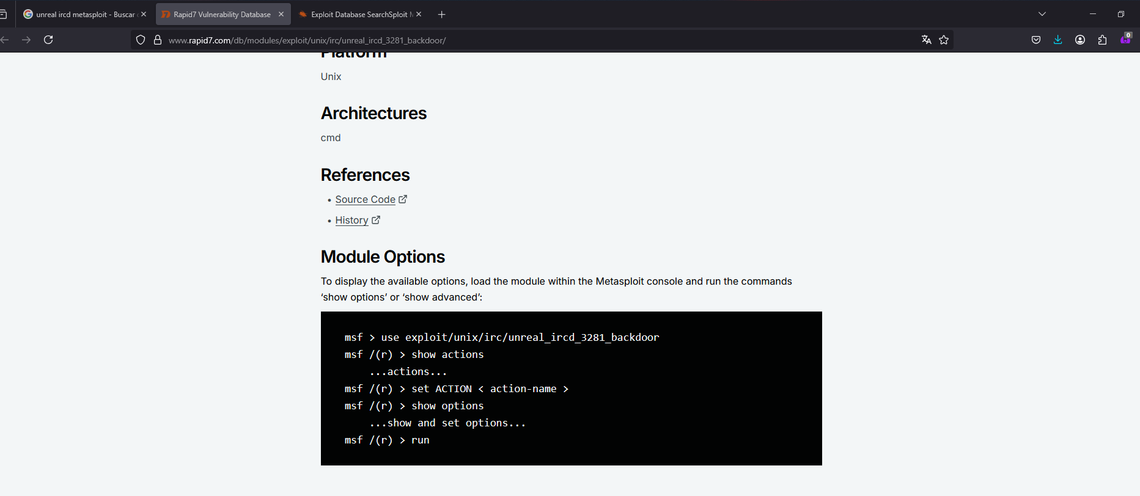Bookmark this page with star icon
This screenshot has width=1140, height=496.
[944, 40]
